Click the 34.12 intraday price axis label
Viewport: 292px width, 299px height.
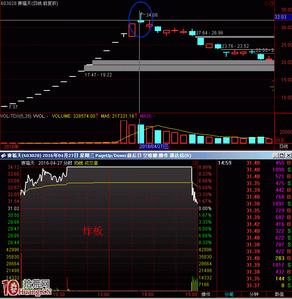tap(13, 167)
